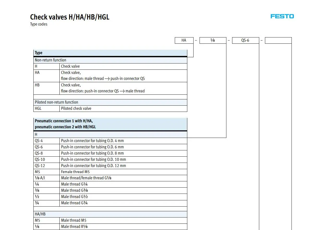
Task: Click the Type codes subtitle
Action: pyautogui.click(x=39, y=24)
